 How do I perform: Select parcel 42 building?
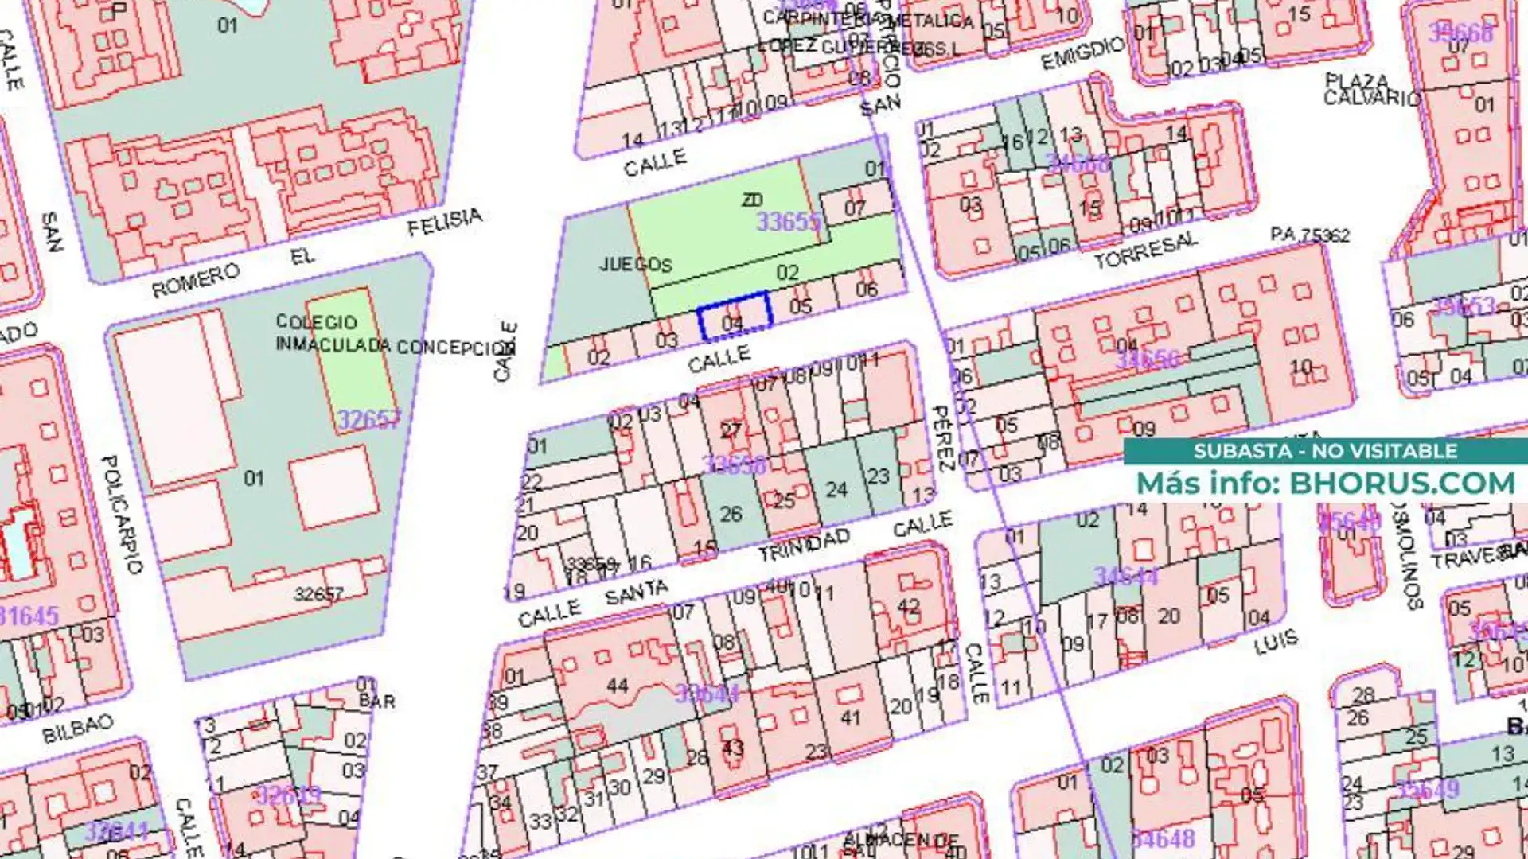click(x=908, y=606)
